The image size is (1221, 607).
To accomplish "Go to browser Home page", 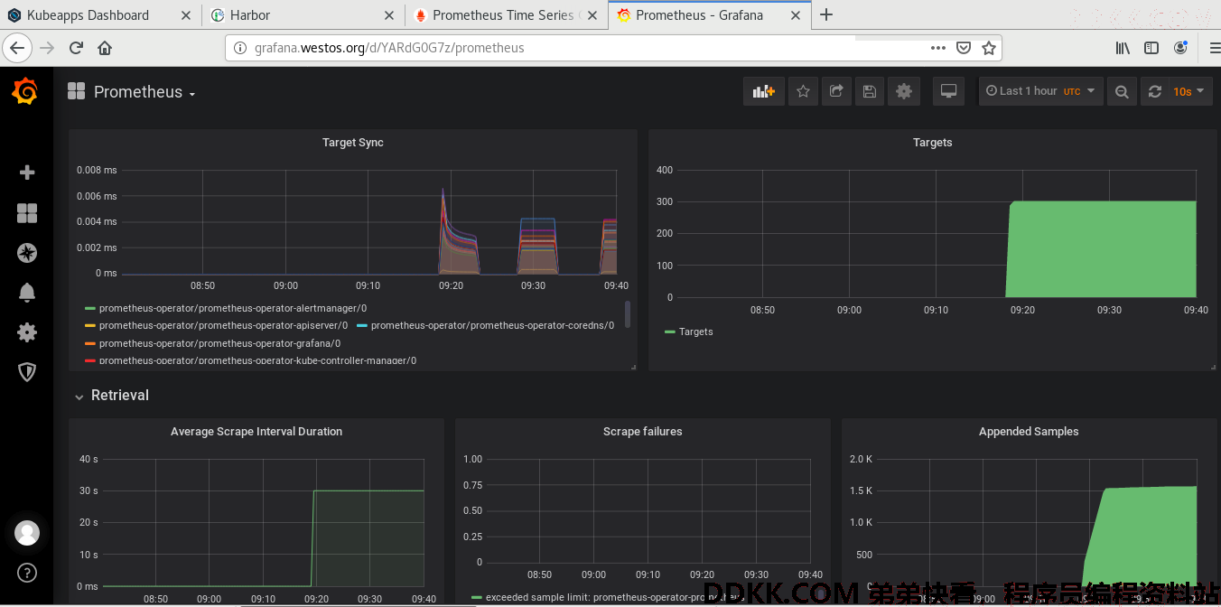I will click(x=105, y=48).
